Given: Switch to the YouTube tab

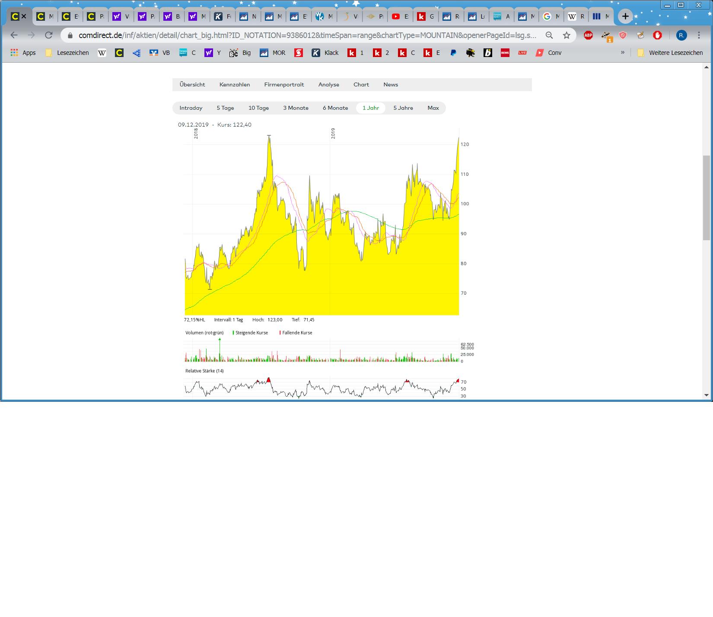Looking at the screenshot, I should pos(400,16).
